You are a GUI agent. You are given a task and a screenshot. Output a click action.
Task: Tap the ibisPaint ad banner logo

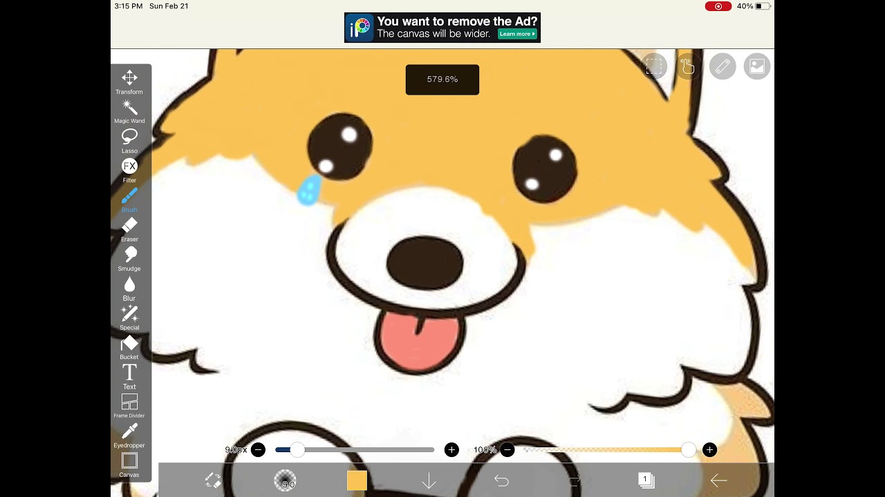(360, 28)
